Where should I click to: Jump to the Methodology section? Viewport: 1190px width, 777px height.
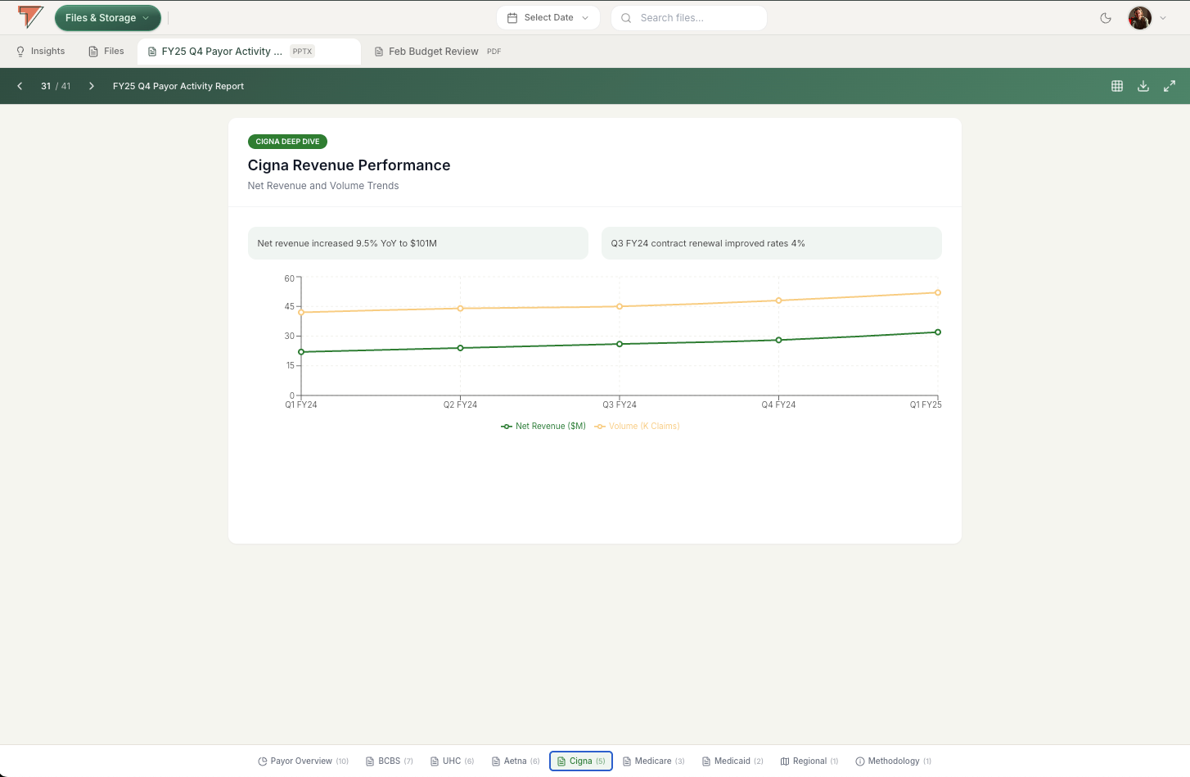click(894, 761)
